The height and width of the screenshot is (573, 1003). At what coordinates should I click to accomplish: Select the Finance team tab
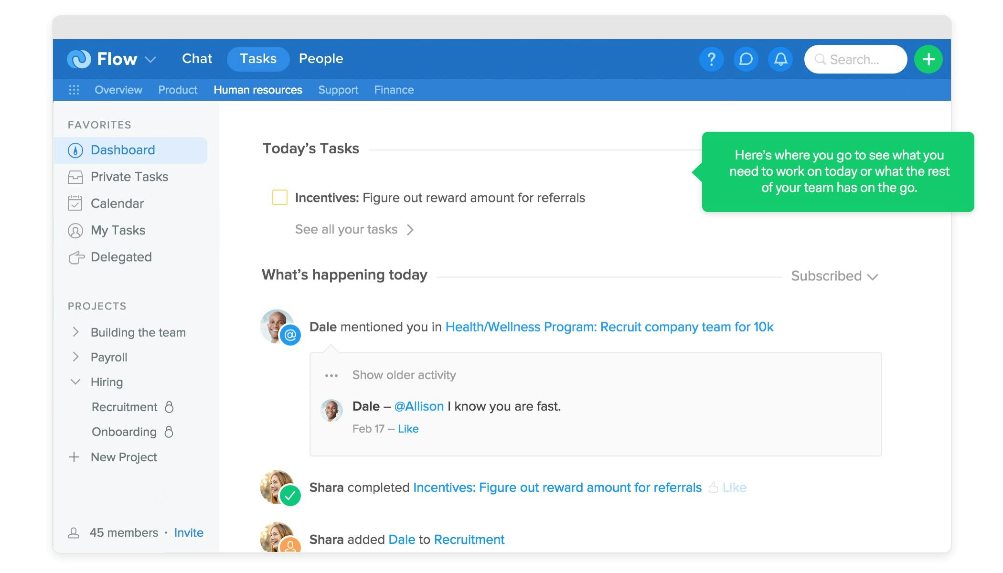[394, 90]
